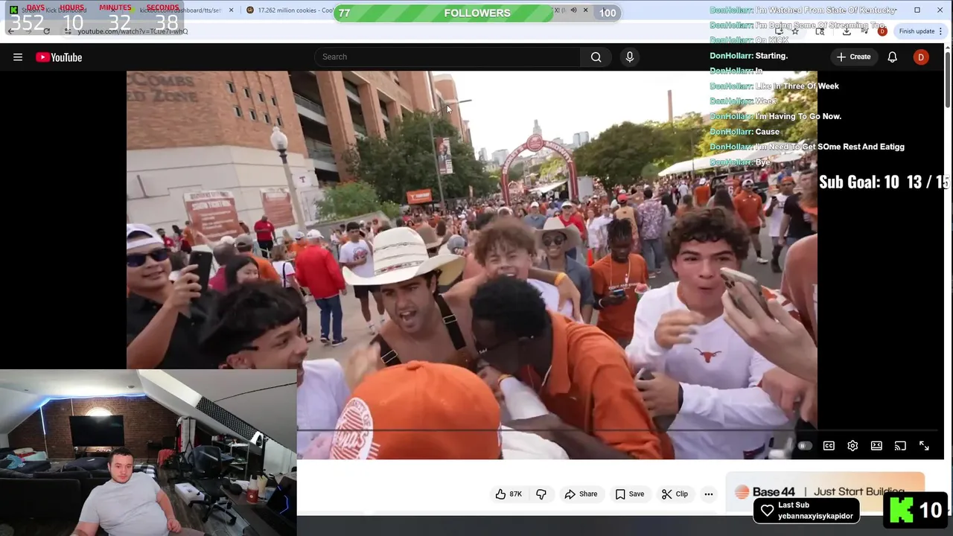The height and width of the screenshot is (536, 953).
Task: Open media control icon in browser toolbar
Action: 864,31
